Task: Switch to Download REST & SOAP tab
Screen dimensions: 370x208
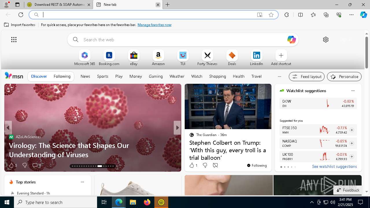Action: pos(59,5)
